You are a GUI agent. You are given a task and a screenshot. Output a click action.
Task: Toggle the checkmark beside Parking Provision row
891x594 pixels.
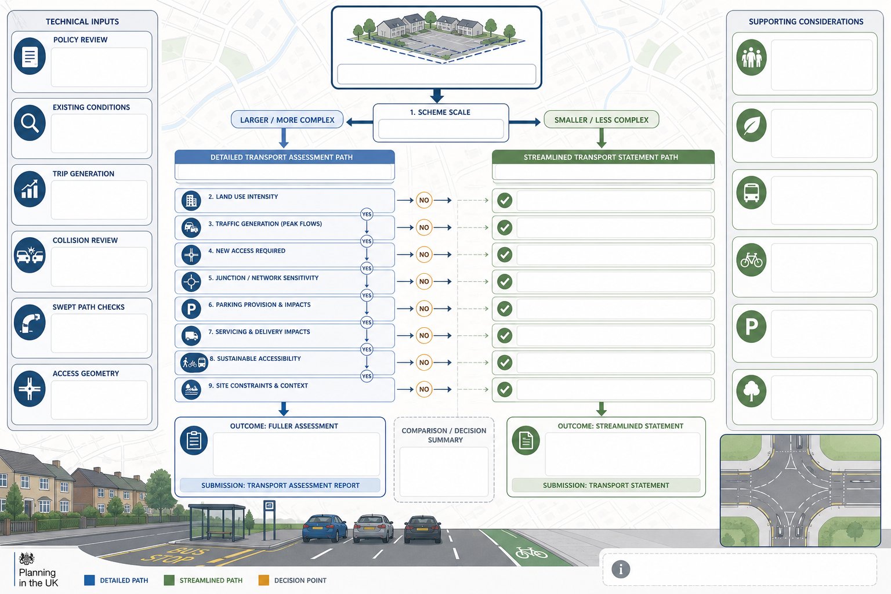click(505, 309)
